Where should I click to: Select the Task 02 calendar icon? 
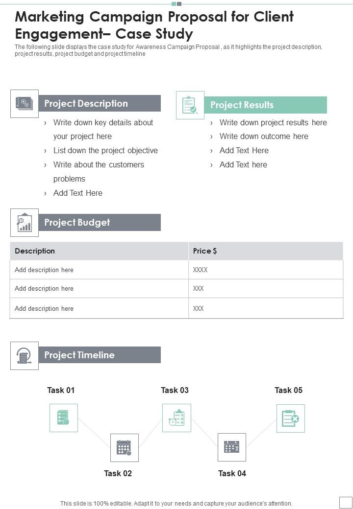124,447
